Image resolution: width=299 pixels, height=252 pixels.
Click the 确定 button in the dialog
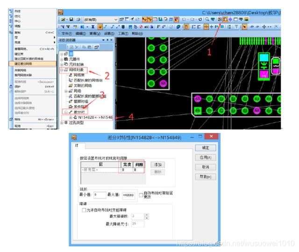coord(206,148)
